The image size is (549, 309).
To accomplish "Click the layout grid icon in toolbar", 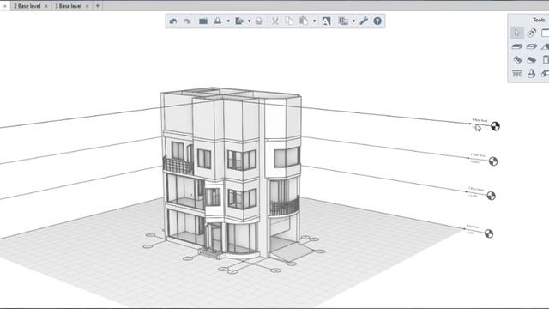I will [x=343, y=21].
